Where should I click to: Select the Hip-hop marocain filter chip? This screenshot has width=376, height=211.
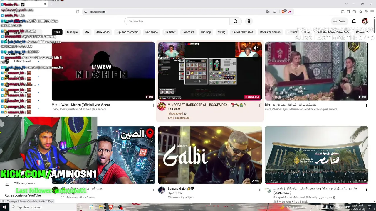pos(127,32)
